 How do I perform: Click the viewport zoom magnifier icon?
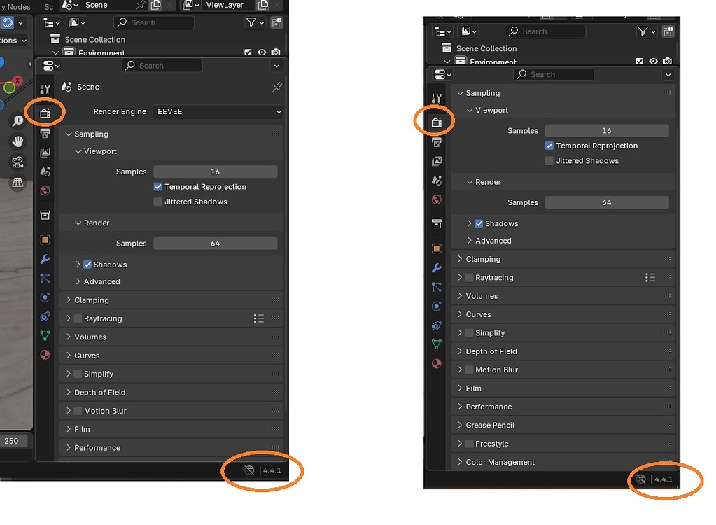coord(17,121)
